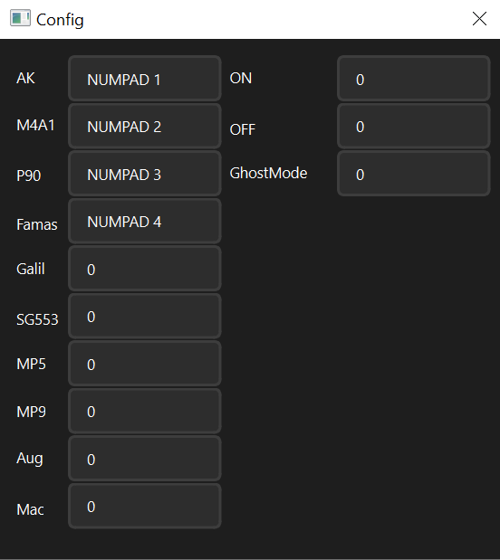Focus the GhostMode hotkey input
The height and width of the screenshot is (560, 500).
coord(413,174)
